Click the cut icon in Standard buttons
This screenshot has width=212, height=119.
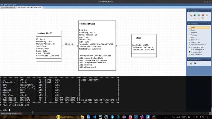click(x=195, y=18)
